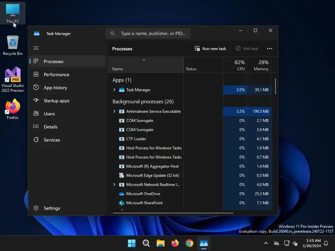Viewport: 335px width, 251px height.
Task: Click the Task Manager icon in the taskbar
Action: point(203,243)
